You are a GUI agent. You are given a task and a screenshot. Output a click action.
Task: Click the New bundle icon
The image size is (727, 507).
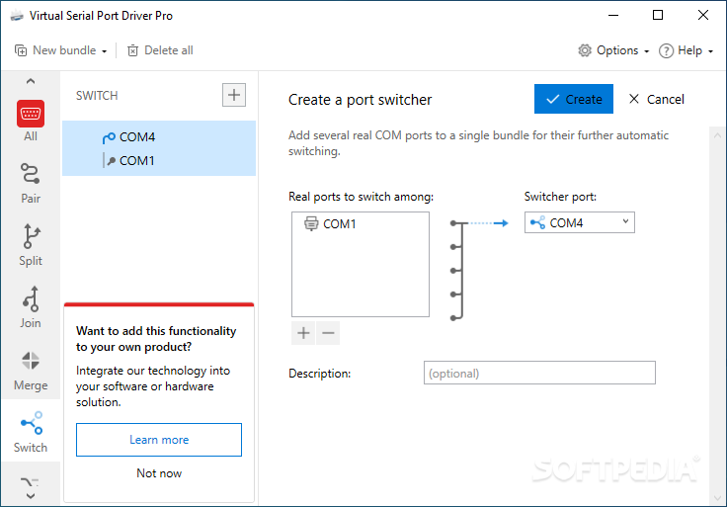[21, 50]
